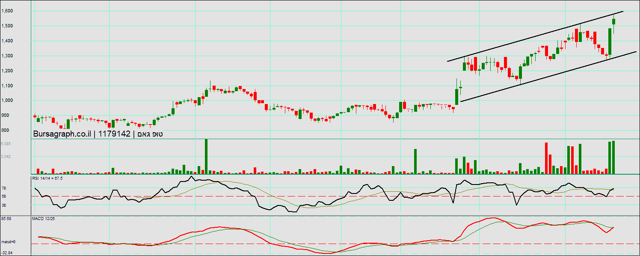Image resolution: width=640 pixels, height=256 pixels.
Task: Click the -32.84 MACD minimum label
Action: point(6,253)
